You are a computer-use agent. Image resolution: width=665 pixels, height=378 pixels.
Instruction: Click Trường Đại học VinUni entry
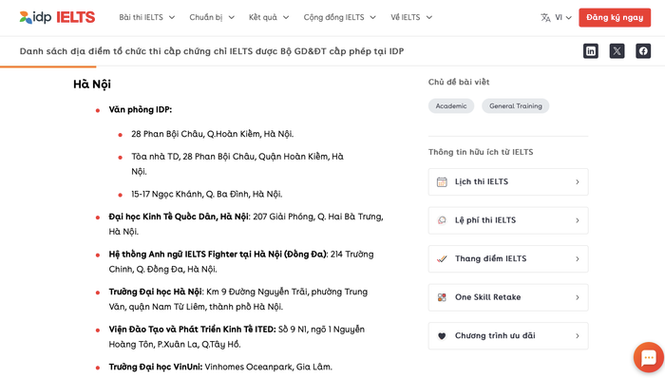220,367
